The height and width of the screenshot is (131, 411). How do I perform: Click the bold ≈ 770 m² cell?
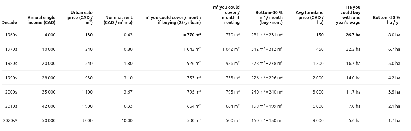tap(192, 35)
